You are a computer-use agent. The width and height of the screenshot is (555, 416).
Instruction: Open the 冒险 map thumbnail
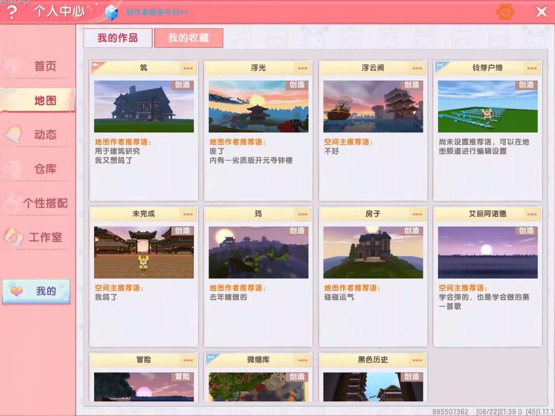click(144, 387)
